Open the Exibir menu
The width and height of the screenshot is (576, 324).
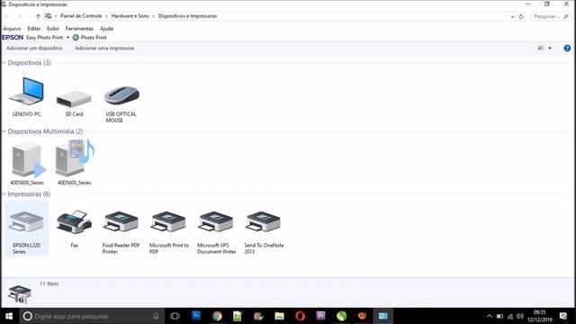[x=52, y=28]
